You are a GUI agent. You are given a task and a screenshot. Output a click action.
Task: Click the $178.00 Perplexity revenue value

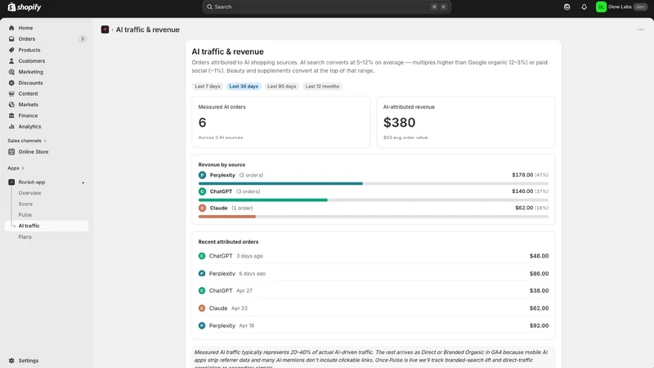[x=522, y=175]
